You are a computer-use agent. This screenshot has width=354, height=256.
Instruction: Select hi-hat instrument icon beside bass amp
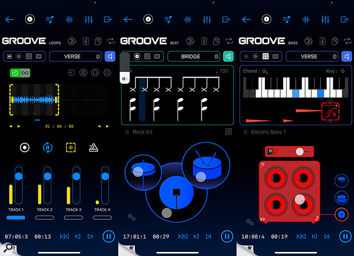coord(341,181)
